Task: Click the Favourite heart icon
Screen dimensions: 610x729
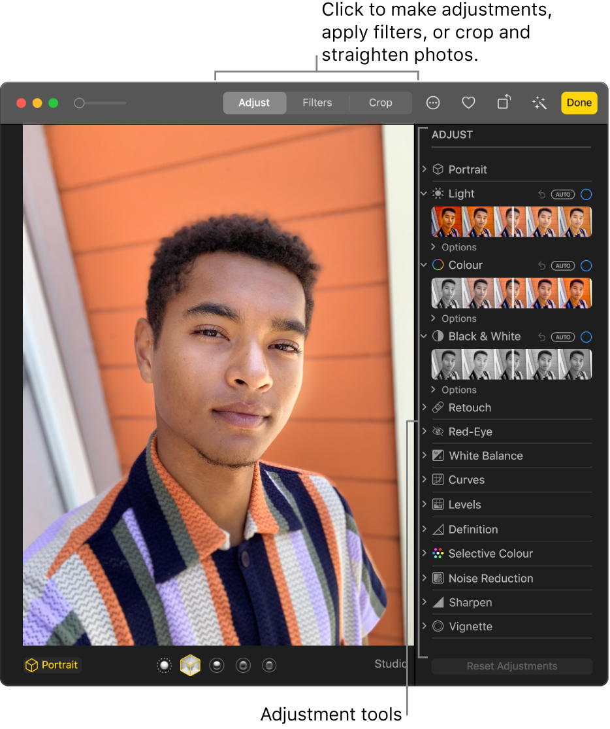Action: point(468,103)
